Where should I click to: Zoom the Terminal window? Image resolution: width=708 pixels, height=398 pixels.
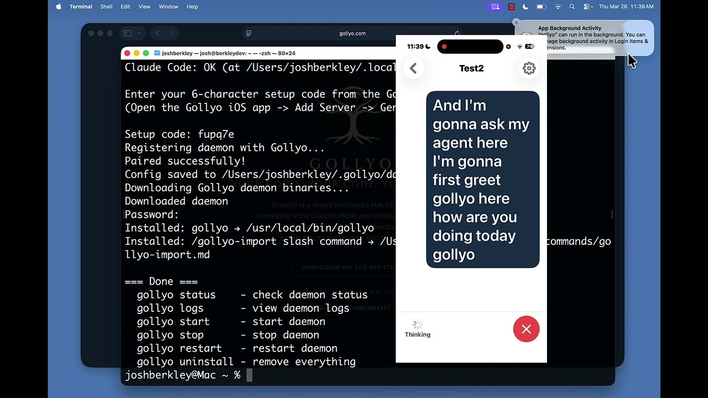tap(146, 53)
